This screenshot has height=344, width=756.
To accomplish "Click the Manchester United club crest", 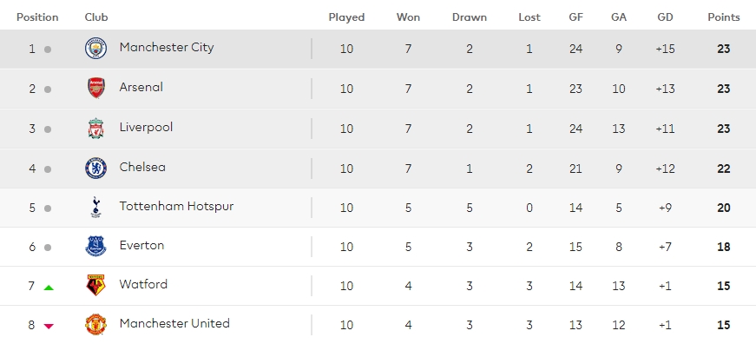I will 96,324.
